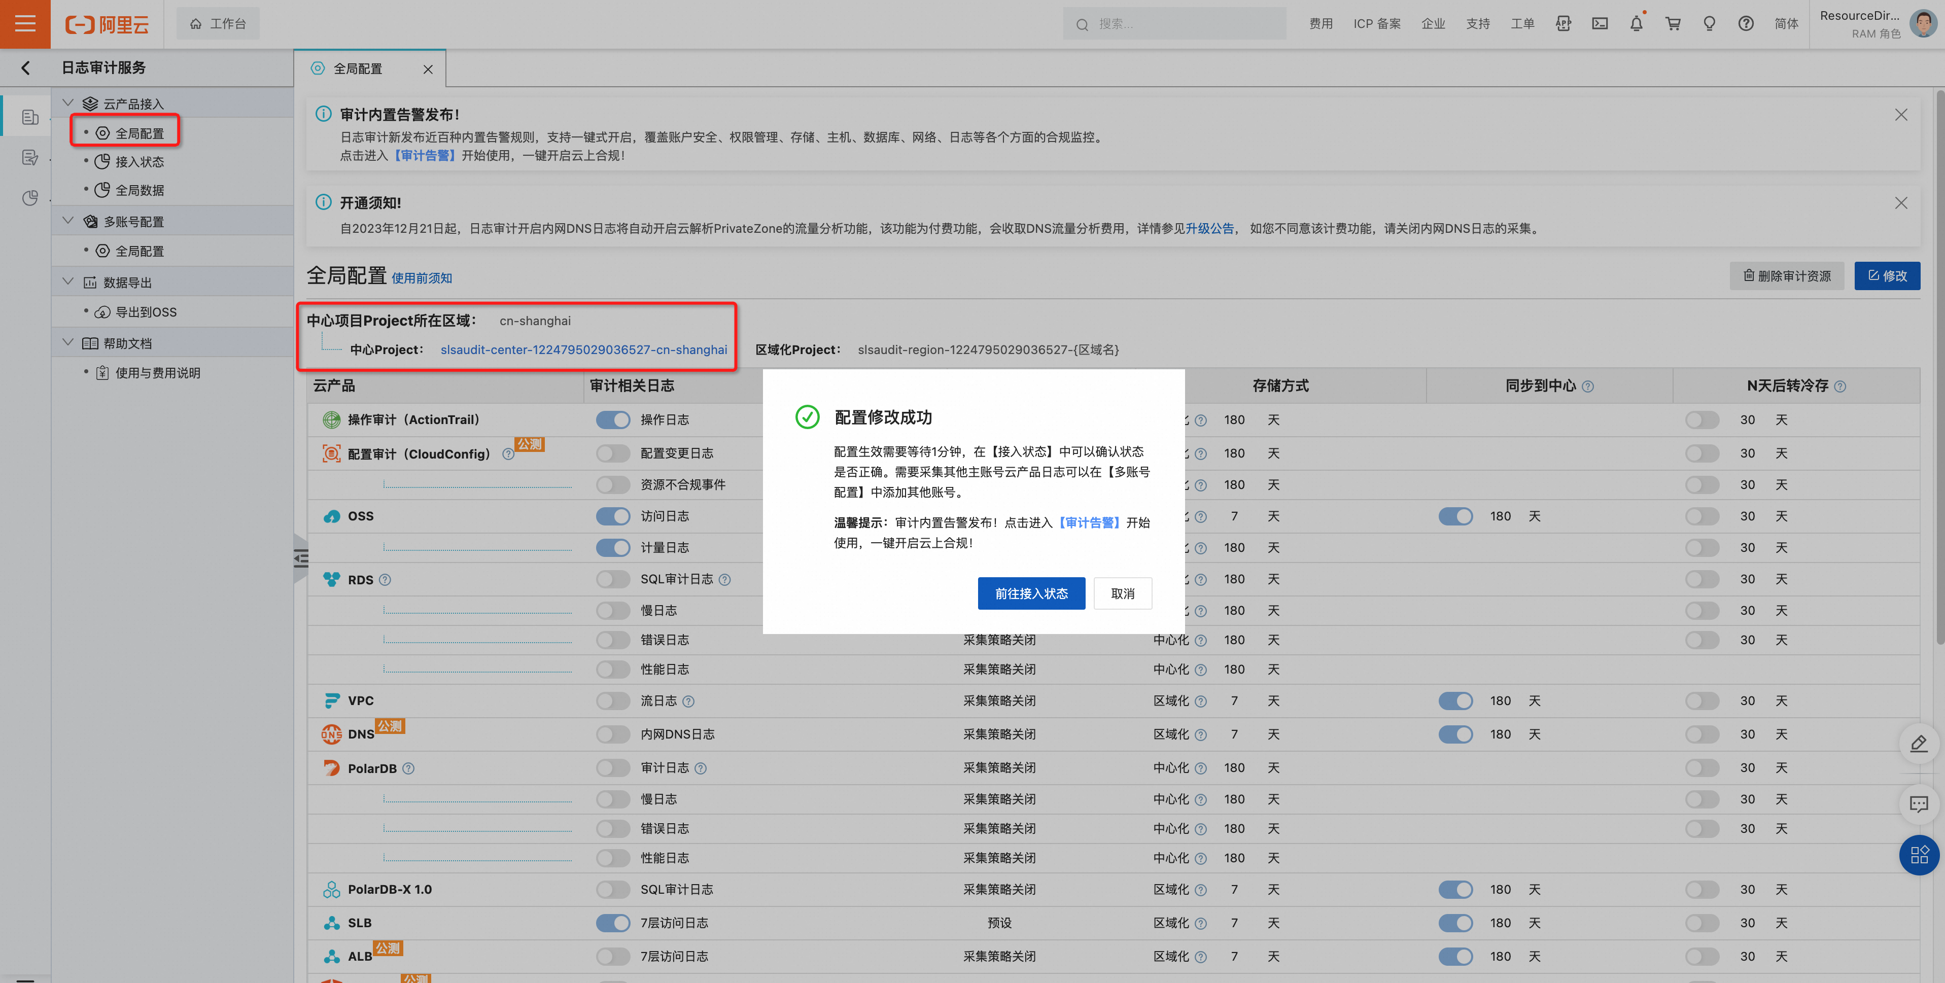The height and width of the screenshot is (983, 1945).
Task: Open the ResourceDir account menu
Action: tap(1860, 24)
